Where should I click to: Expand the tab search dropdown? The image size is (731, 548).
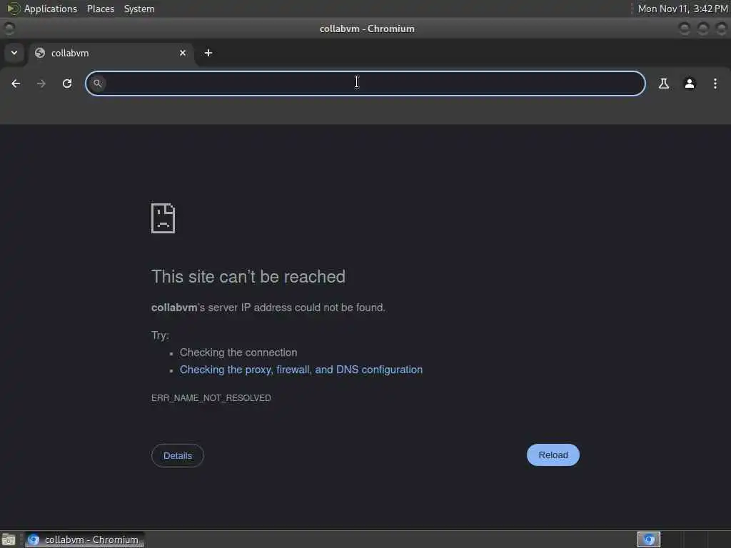pos(14,53)
